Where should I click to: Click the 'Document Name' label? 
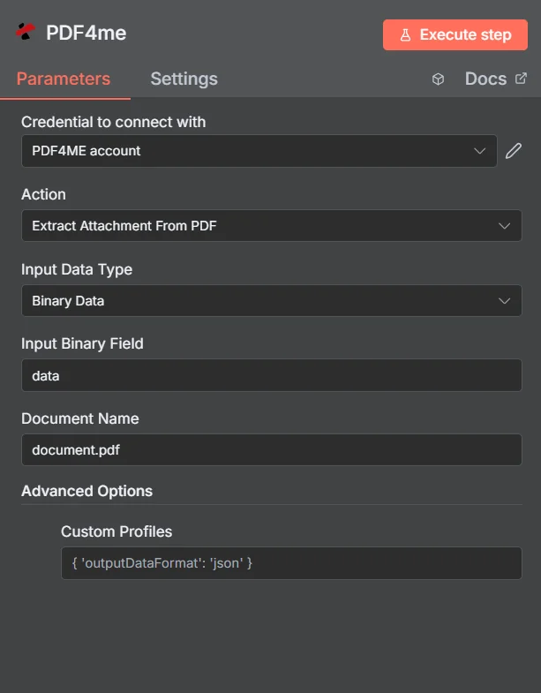80,418
